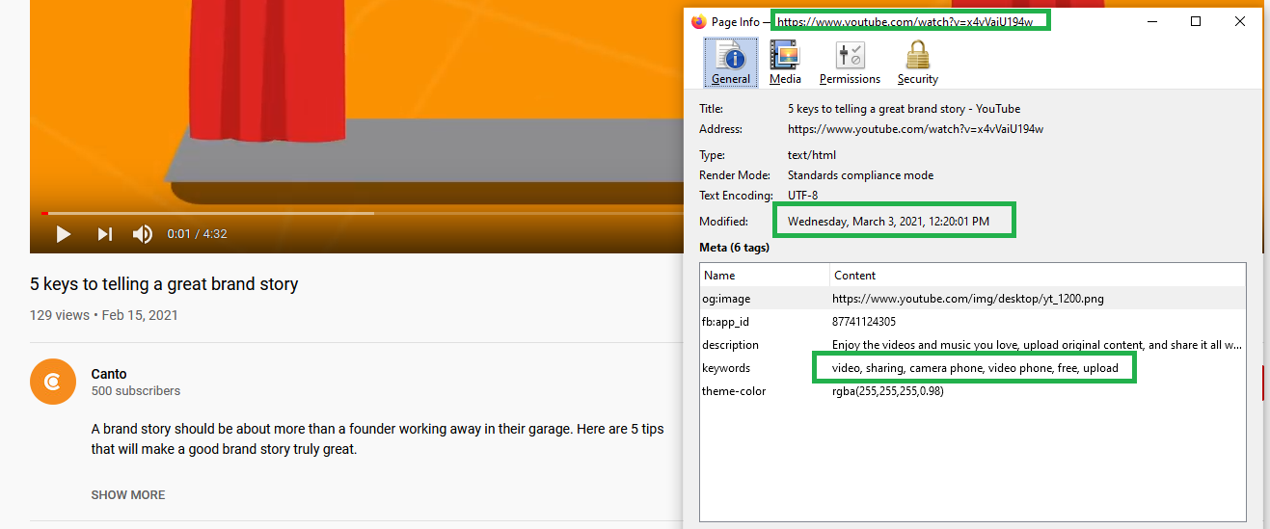Mute the video volume speaker icon

(x=143, y=234)
